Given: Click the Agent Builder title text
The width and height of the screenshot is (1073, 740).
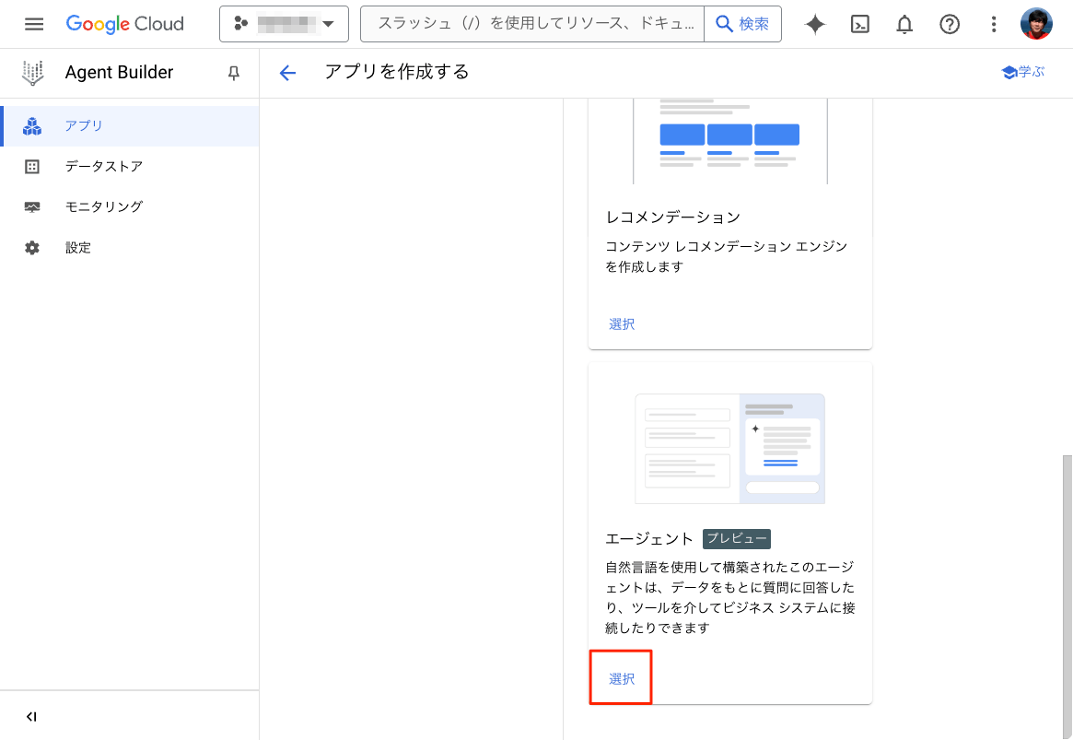Looking at the screenshot, I should [119, 73].
